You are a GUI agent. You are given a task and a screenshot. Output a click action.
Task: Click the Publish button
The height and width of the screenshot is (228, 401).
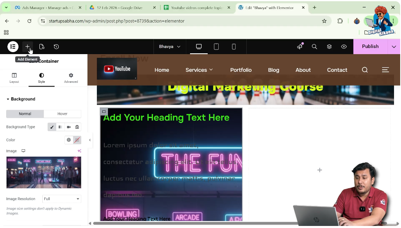pyautogui.click(x=370, y=46)
